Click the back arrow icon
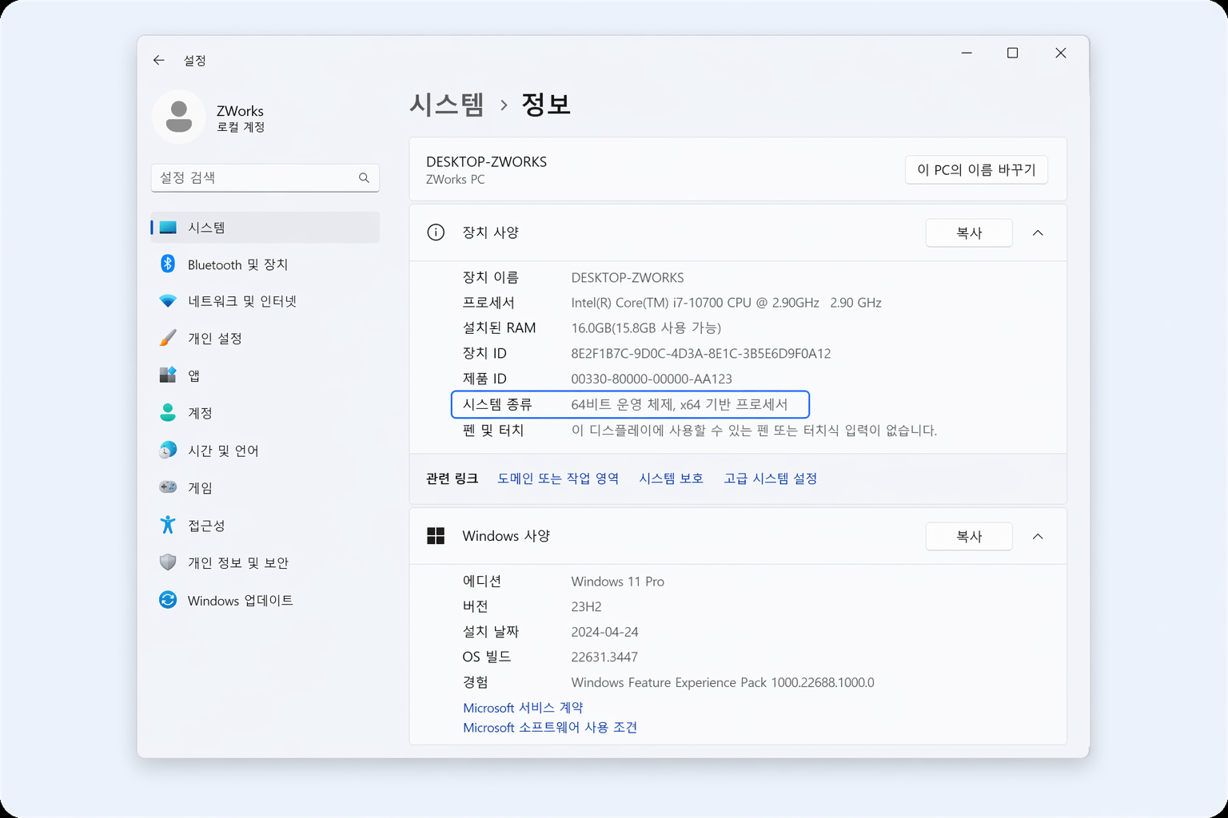This screenshot has width=1228, height=818. 158,60
